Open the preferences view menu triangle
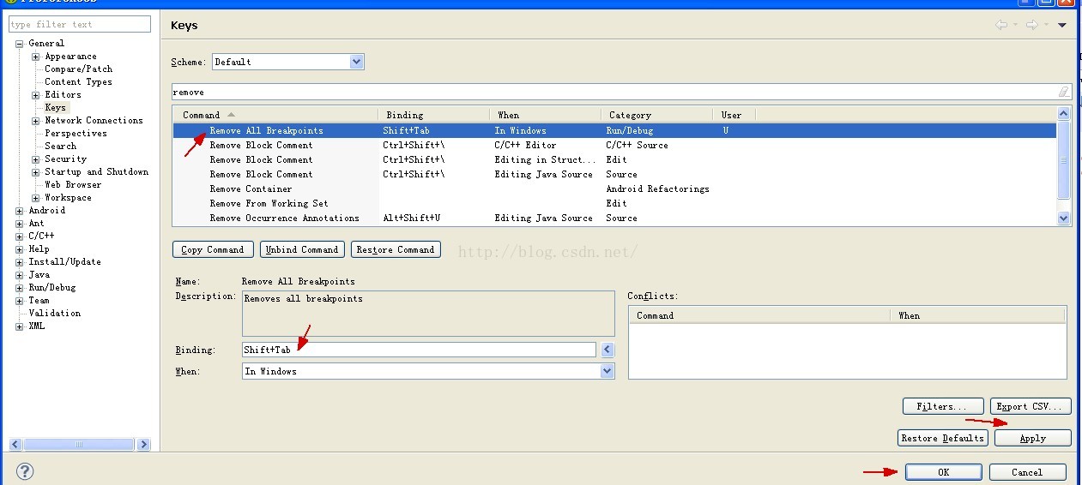The image size is (1082, 485). coord(1062,26)
